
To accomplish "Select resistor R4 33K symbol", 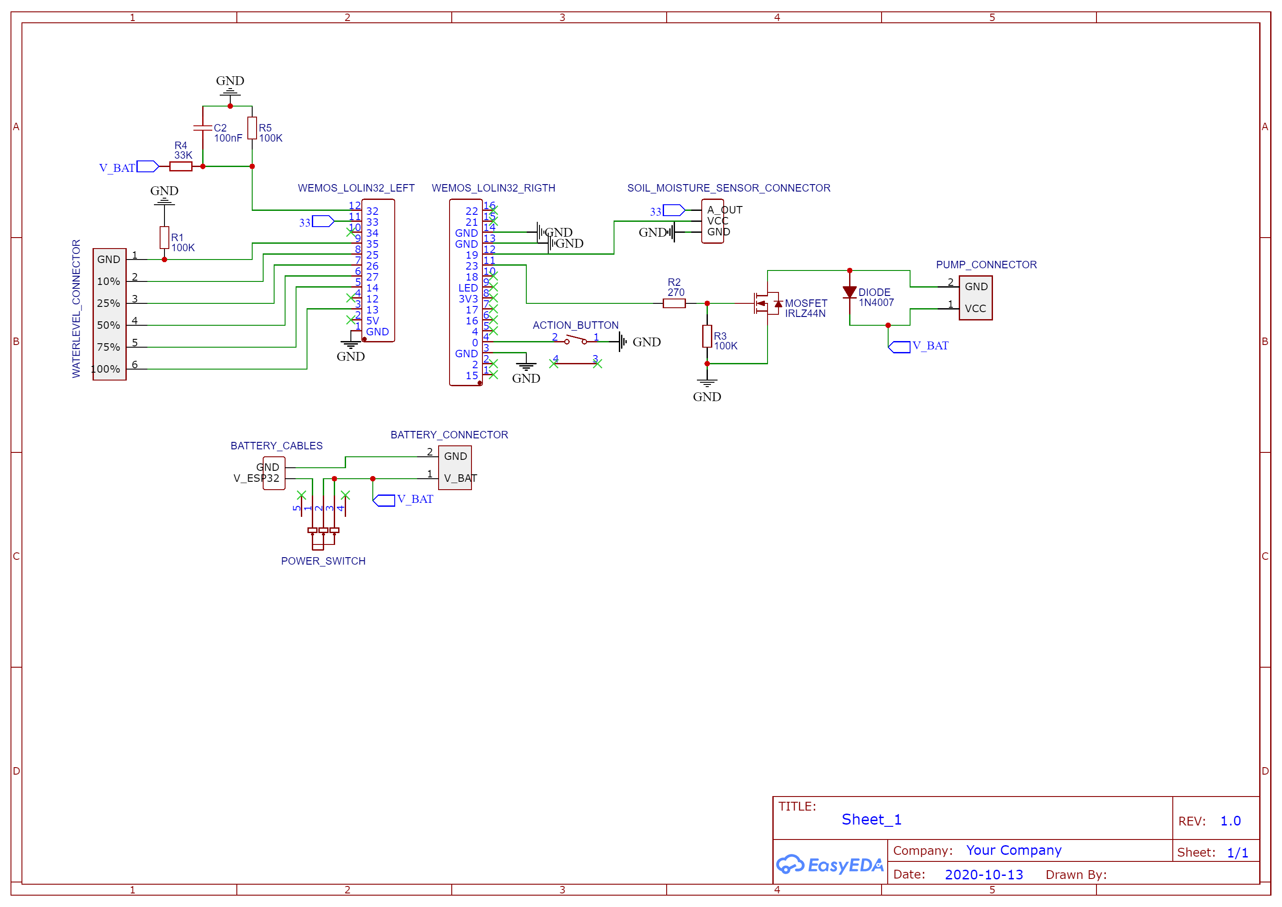I will tap(181, 167).
